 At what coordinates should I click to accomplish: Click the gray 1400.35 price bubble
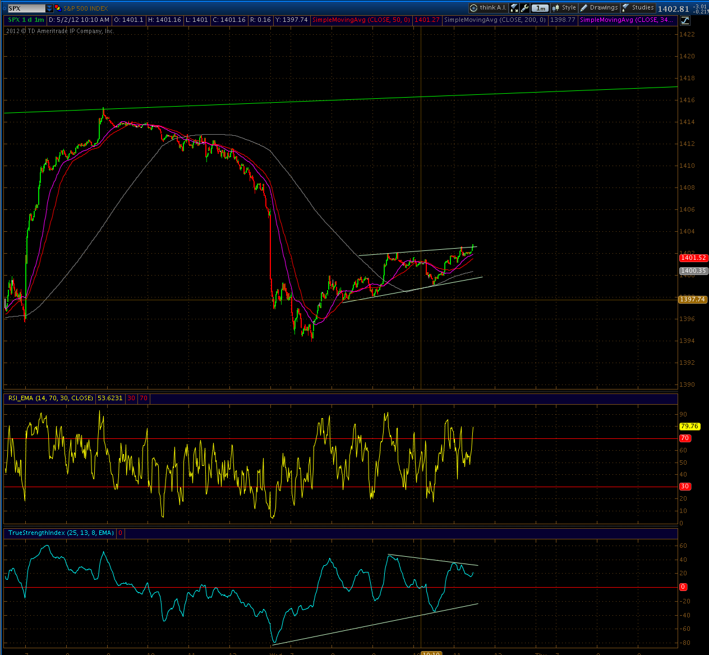693,271
